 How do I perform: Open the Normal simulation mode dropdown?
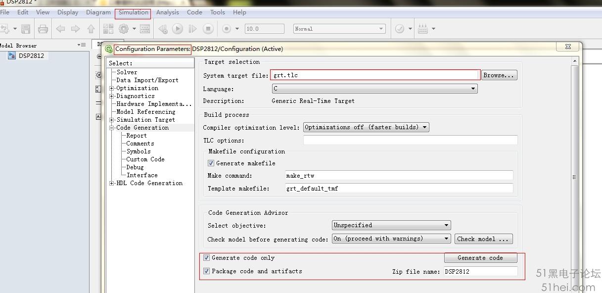click(x=339, y=29)
